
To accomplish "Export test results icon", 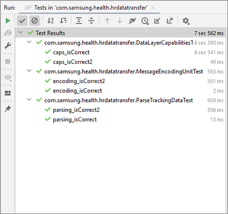I will [170, 21].
